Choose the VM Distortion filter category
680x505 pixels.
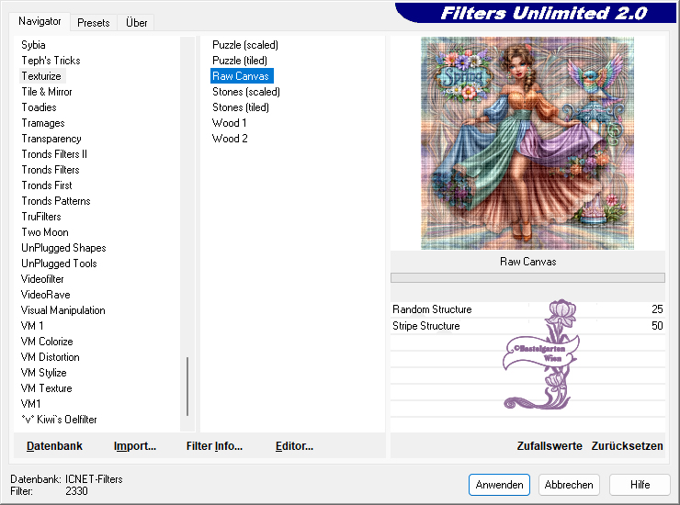[x=51, y=357]
